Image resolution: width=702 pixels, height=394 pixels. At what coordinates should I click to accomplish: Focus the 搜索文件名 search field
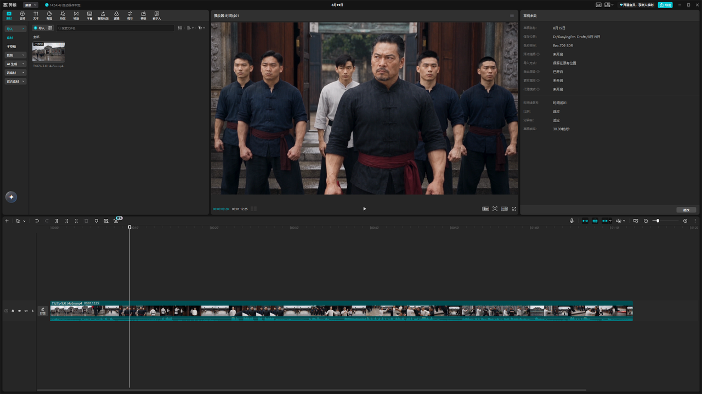click(115, 28)
